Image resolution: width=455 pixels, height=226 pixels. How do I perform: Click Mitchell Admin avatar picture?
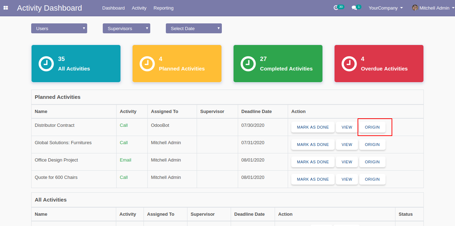tap(415, 8)
